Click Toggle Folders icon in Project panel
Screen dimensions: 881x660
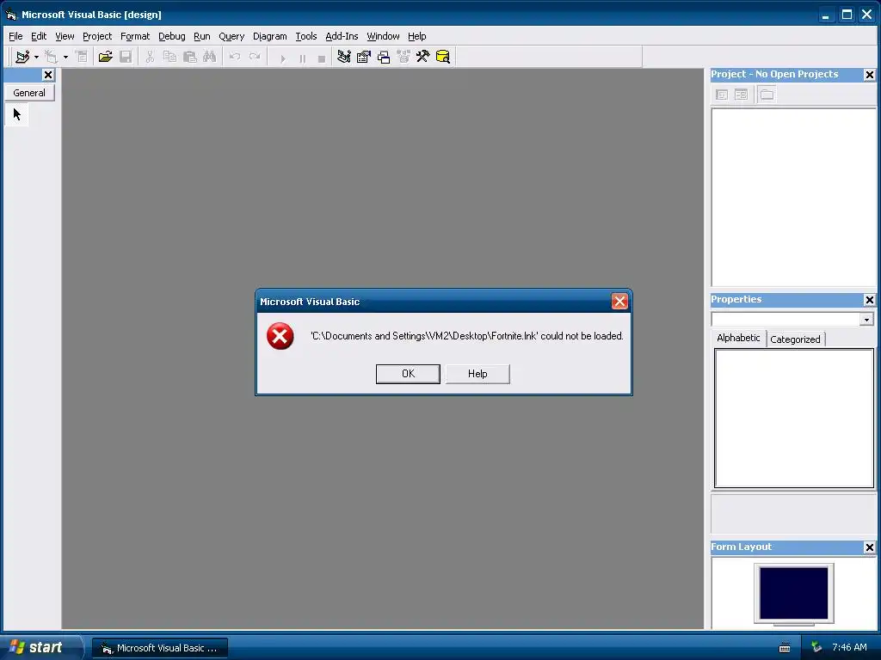coord(767,95)
